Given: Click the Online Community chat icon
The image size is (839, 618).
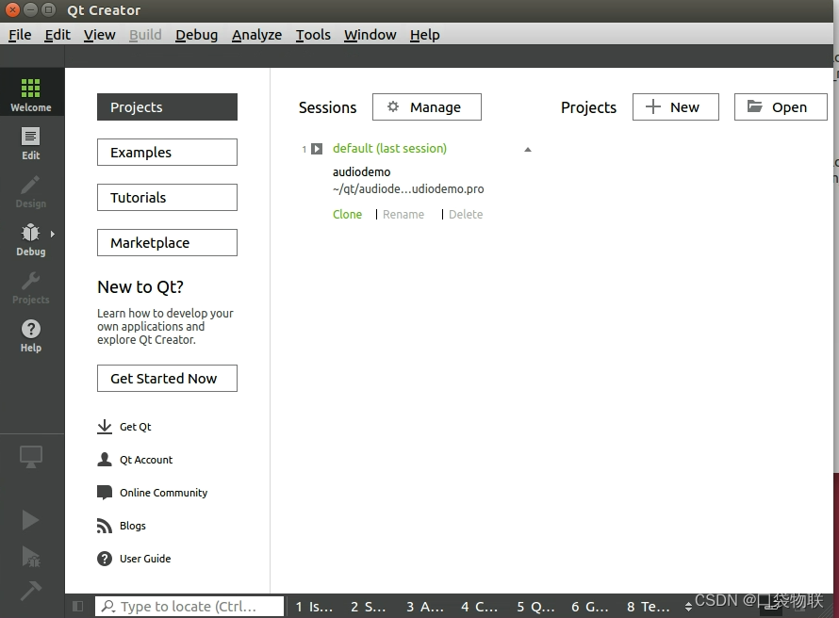Looking at the screenshot, I should tap(105, 493).
